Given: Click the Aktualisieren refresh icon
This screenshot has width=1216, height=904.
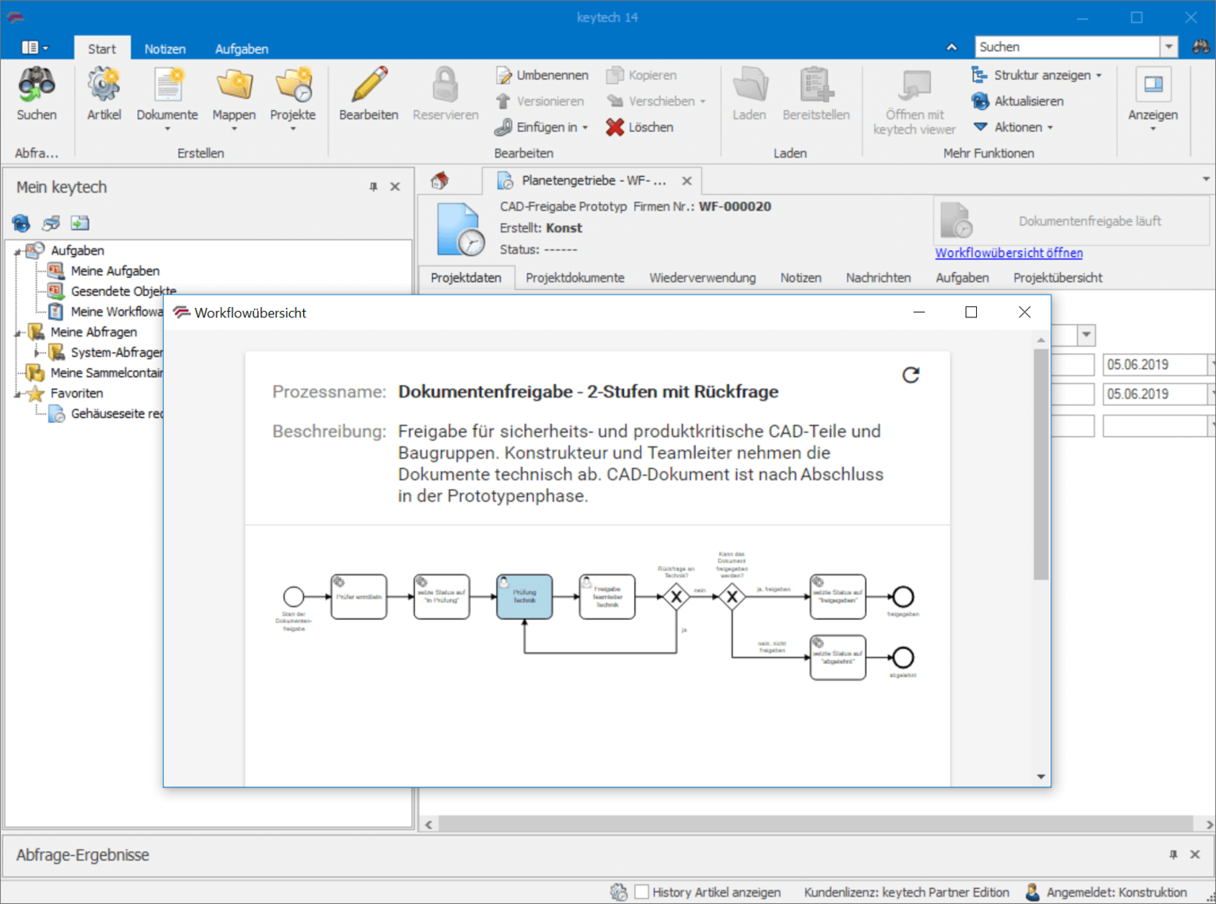Looking at the screenshot, I should click(x=980, y=101).
